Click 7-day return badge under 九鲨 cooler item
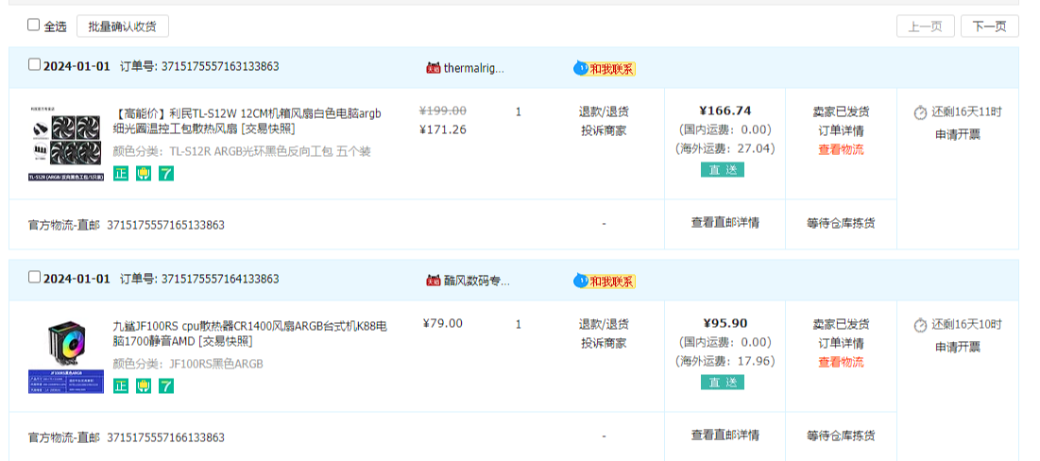Image resolution: width=1040 pixels, height=461 pixels. tap(166, 386)
